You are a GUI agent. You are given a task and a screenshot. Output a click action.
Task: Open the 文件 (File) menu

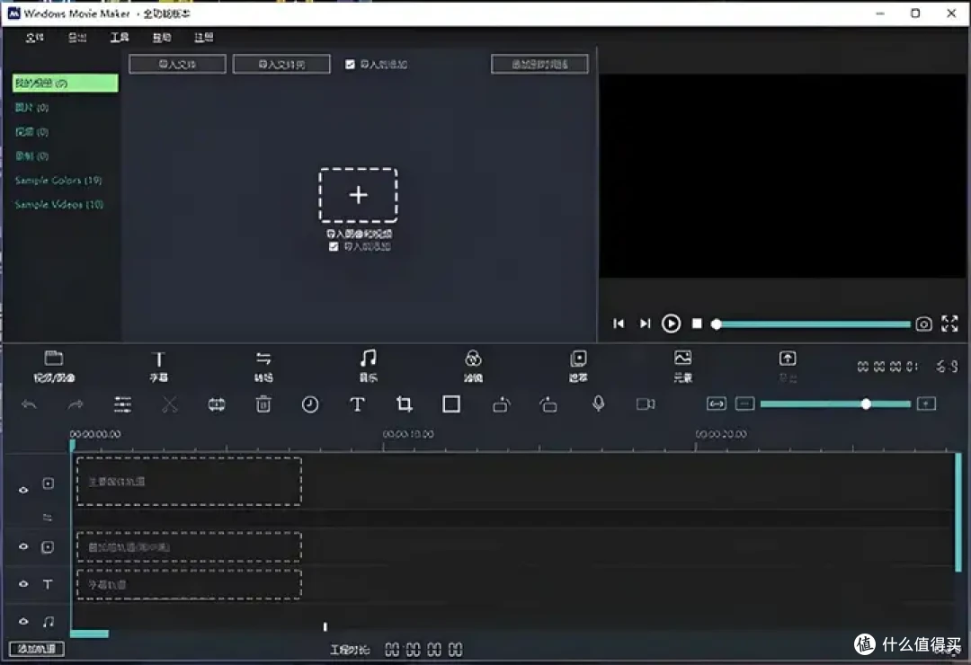[x=35, y=38]
